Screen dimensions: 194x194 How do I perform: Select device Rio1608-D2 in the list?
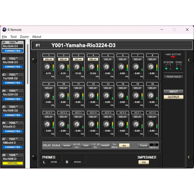[x=13, y=111]
